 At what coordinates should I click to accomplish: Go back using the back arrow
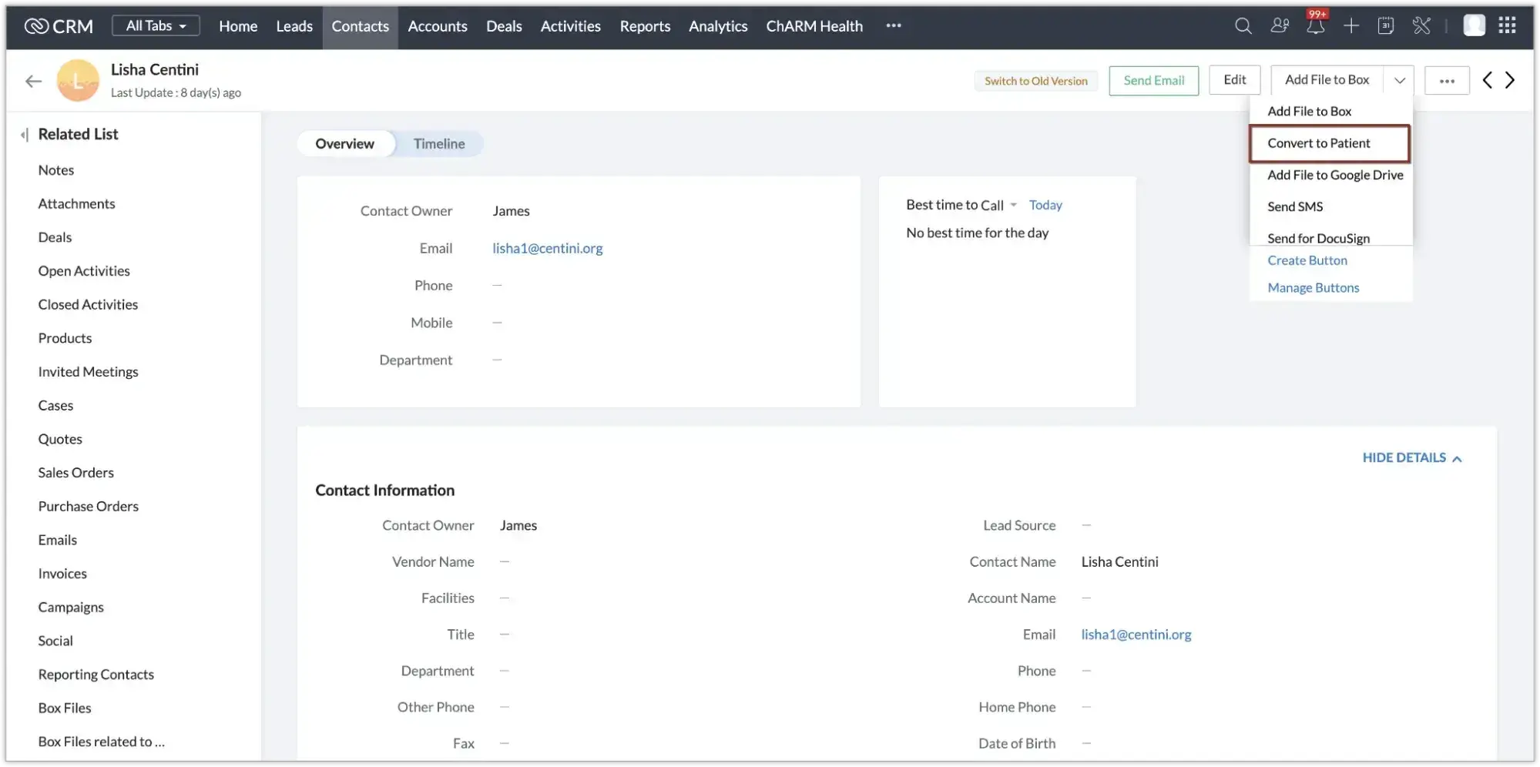pyautogui.click(x=32, y=80)
